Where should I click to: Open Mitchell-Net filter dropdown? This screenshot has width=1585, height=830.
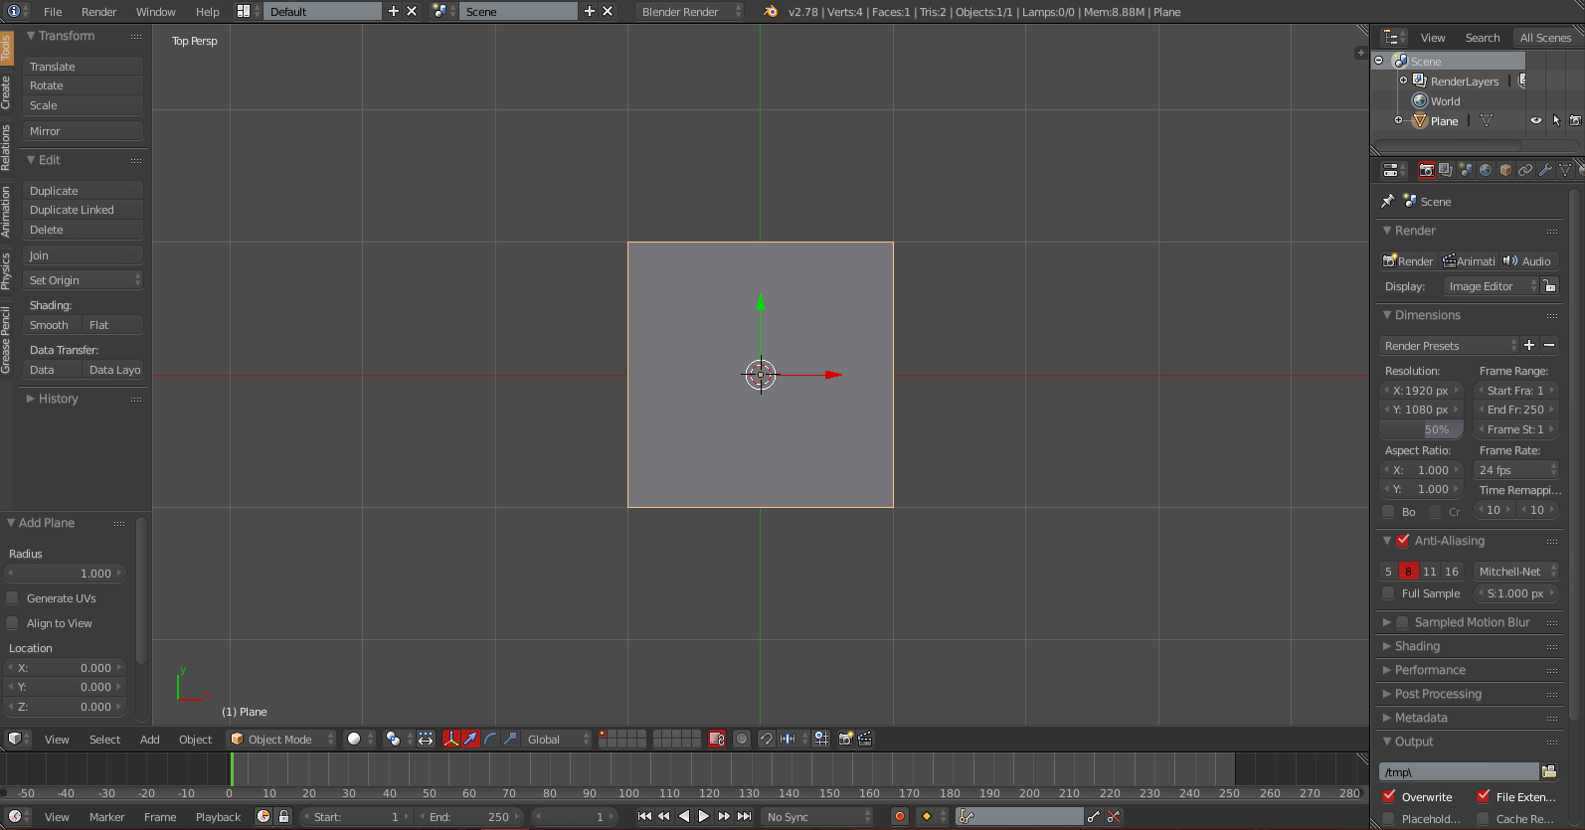click(x=1516, y=572)
